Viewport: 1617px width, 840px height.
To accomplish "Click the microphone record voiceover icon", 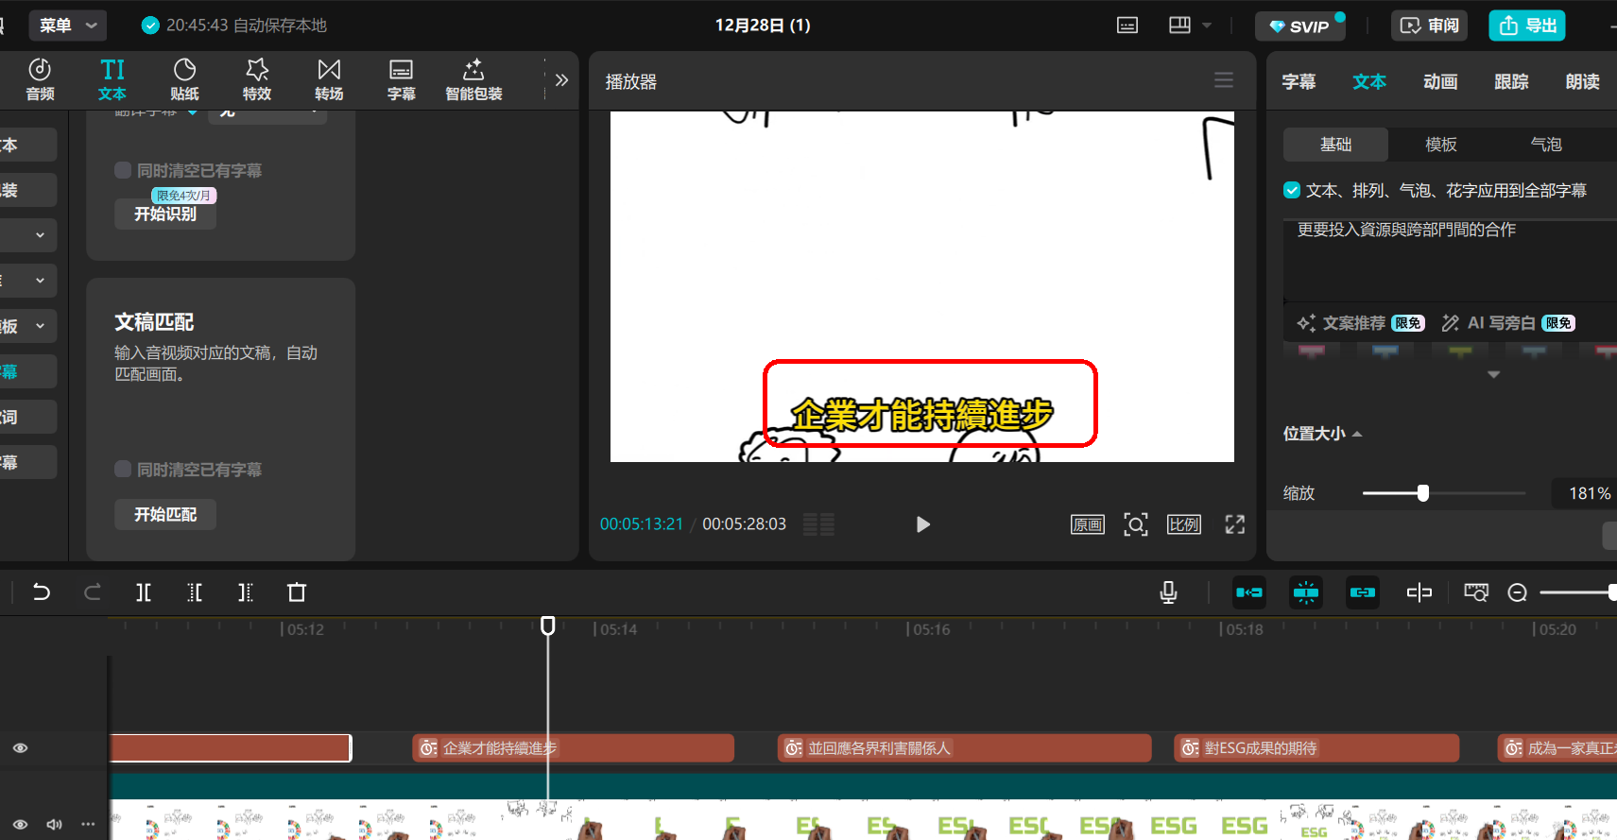I will coord(1168,592).
